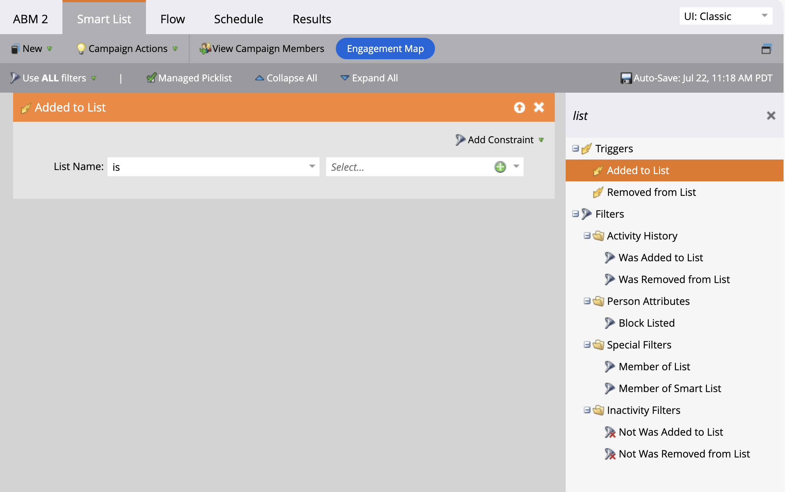Viewport: 785px width, 492px height.
Task: Click the 'list' search field
Action: [x=664, y=116]
